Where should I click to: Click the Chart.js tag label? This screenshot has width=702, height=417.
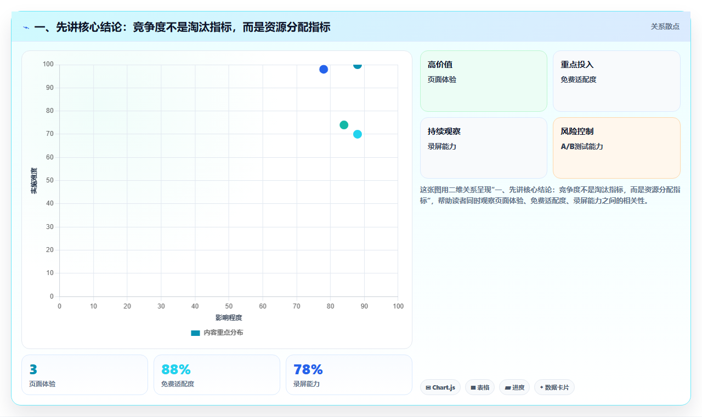click(x=444, y=387)
